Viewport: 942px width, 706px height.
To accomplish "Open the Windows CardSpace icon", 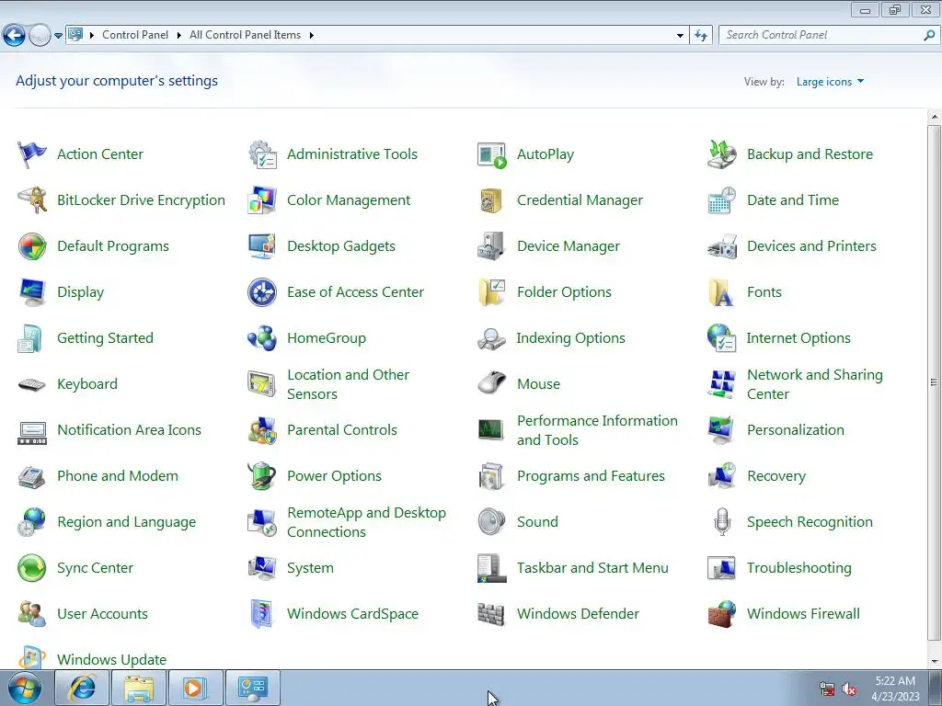I will (262, 613).
